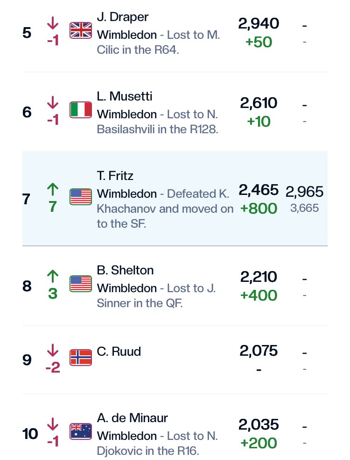Click Fritz's 2,965 projected points
Viewport: 350px width, 460px height.
(304, 192)
